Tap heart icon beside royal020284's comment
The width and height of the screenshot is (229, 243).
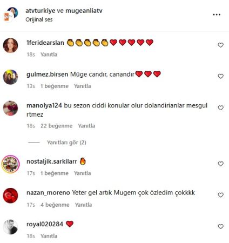coord(220,226)
